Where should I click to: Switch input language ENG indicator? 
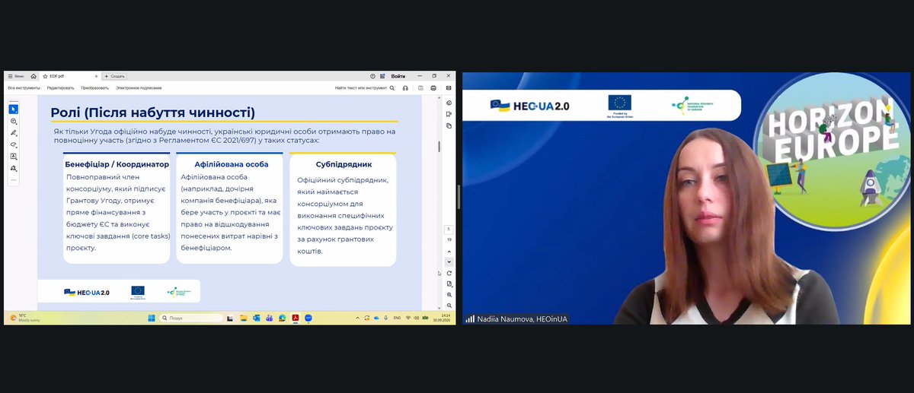(397, 318)
